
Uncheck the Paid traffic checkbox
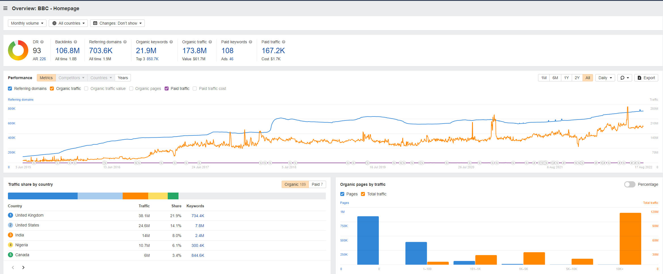(x=167, y=89)
